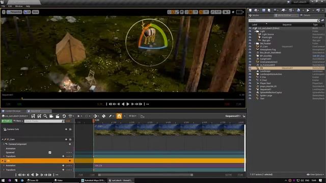
Task: Click add plus icon on Elk Animation track
Action: tap(63, 166)
